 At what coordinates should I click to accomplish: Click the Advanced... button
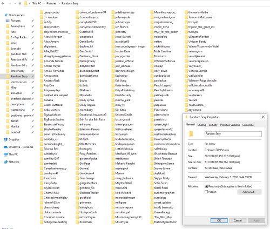click(249, 192)
